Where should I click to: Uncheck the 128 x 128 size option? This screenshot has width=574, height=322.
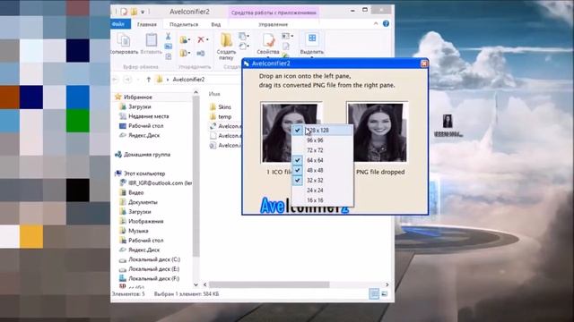click(x=323, y=131)
